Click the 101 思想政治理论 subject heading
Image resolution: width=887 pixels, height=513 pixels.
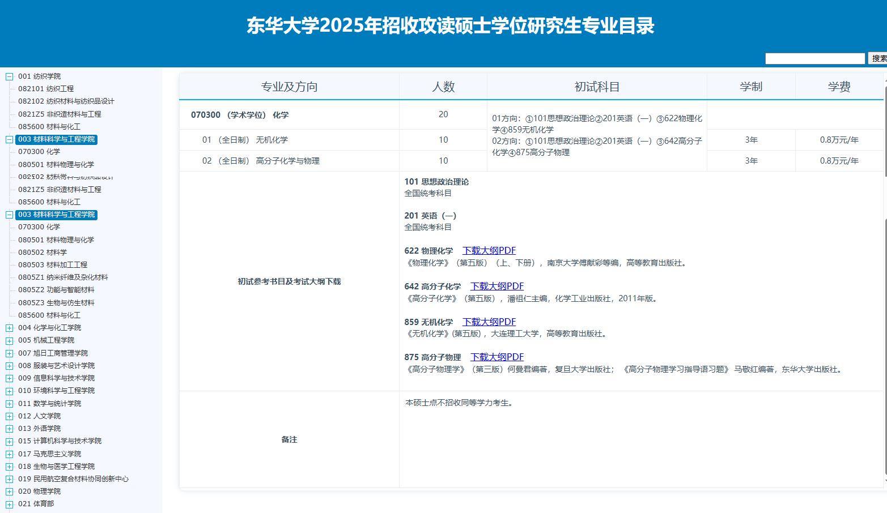[436, 182]
